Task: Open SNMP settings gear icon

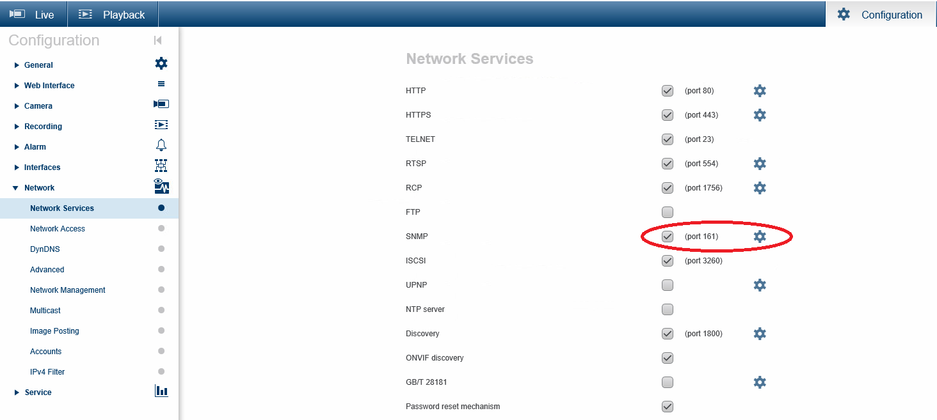Action: click(760, 237)
